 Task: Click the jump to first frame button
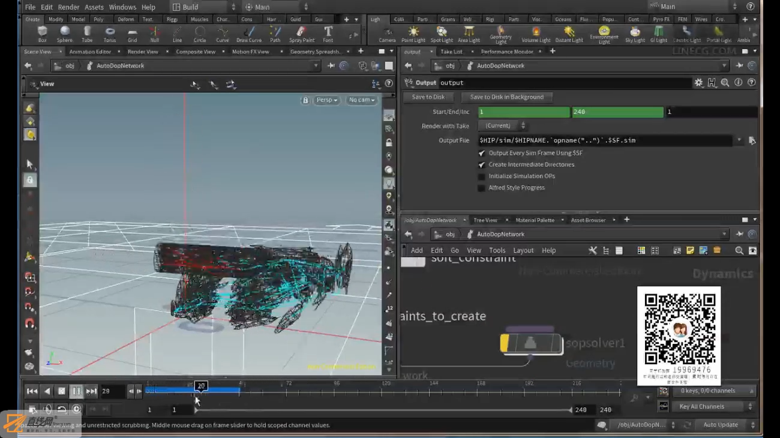[x=32, y=391]
